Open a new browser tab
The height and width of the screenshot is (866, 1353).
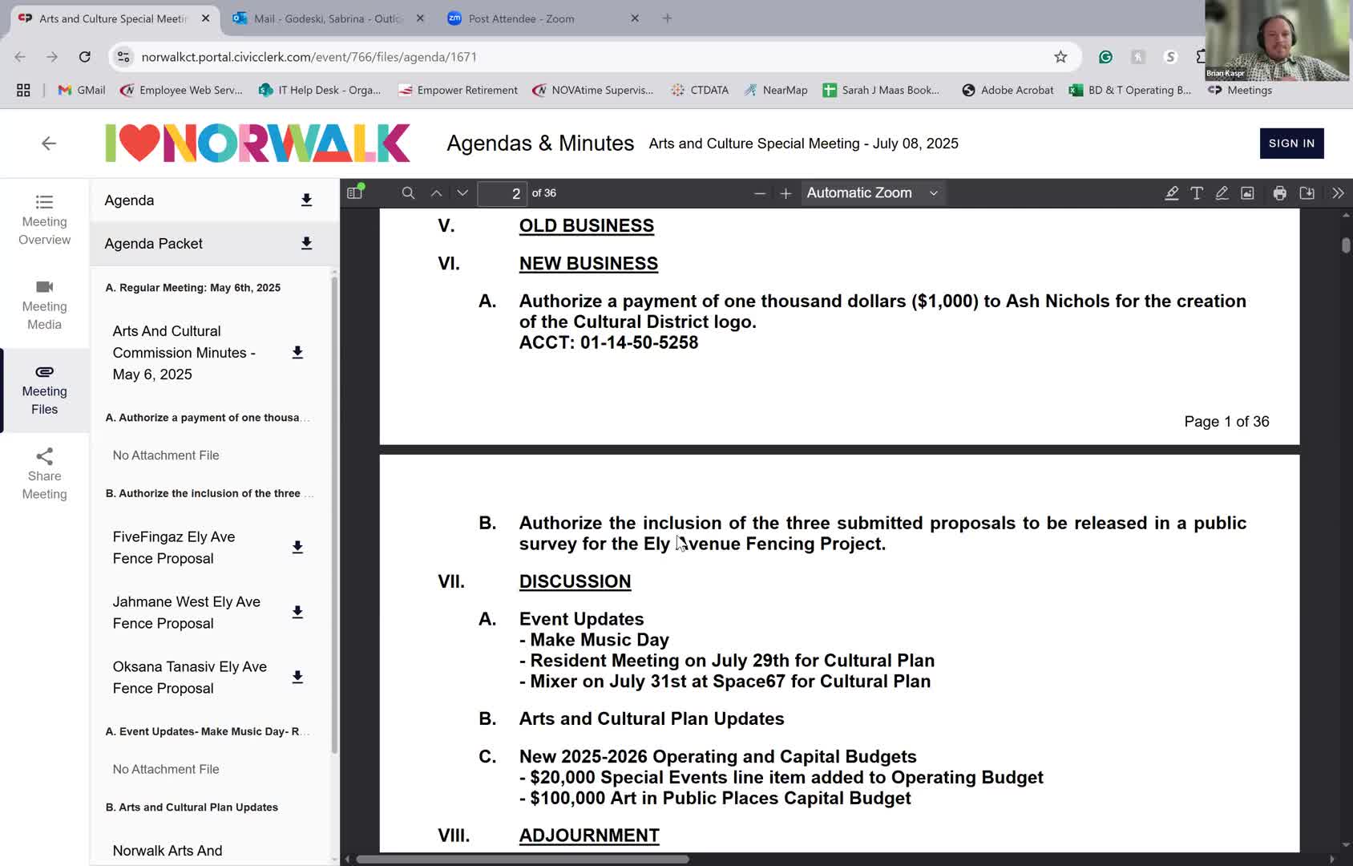pyautogui.click(x=667, y=18)
